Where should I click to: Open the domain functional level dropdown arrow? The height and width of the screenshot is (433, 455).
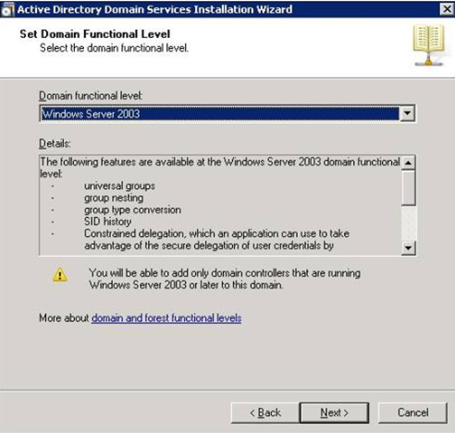407,114
